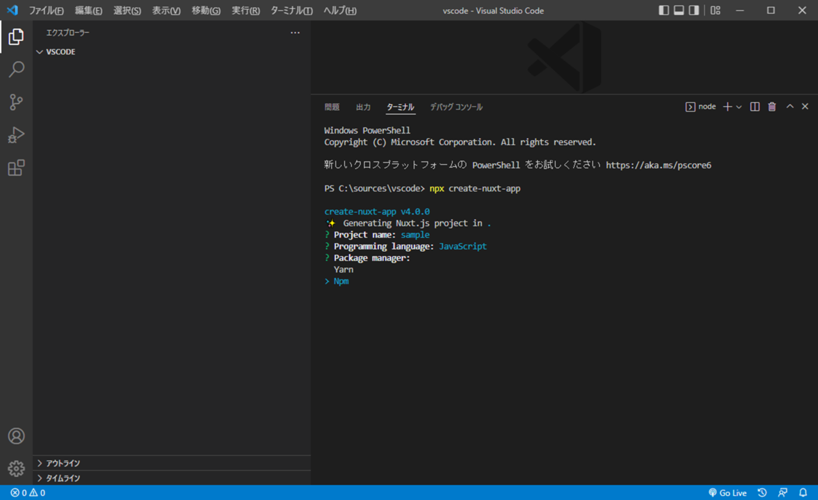The height and width of the screenshot is (500, 818).
Task: Open the 移動(G) menu
Action: (206, 11)
